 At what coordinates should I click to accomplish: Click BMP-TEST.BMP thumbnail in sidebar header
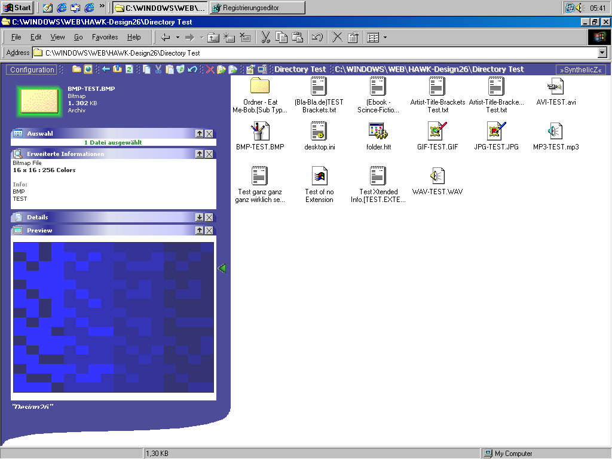39,100
